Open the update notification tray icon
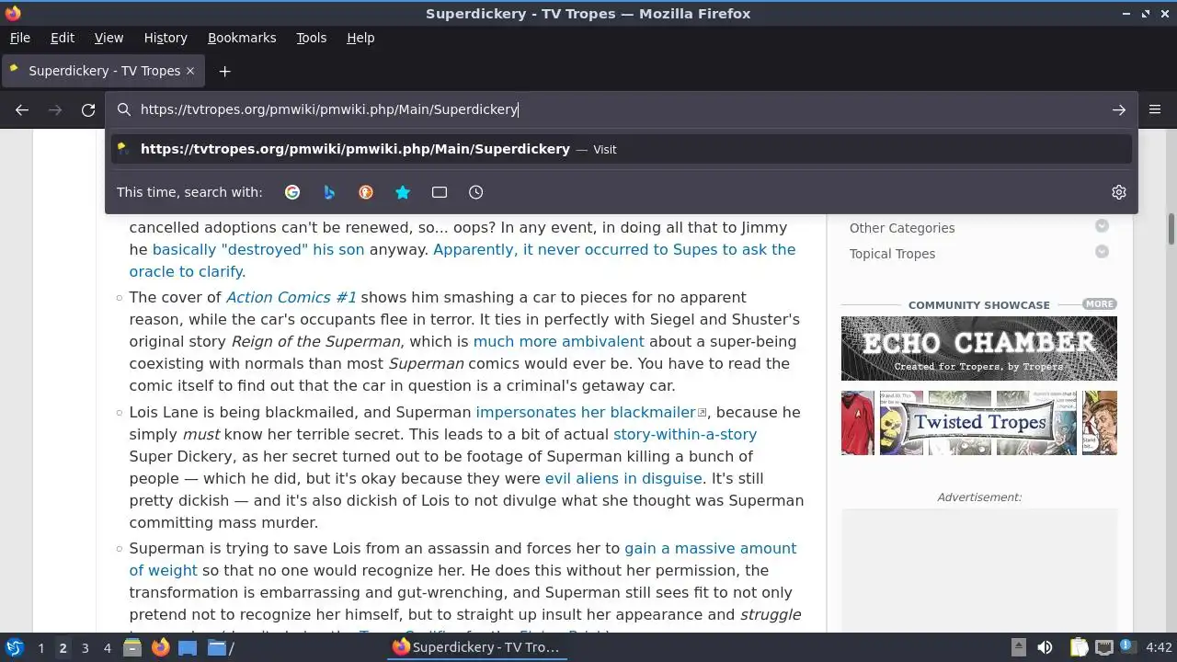The image size is (1177, 662). (1126, 647)
